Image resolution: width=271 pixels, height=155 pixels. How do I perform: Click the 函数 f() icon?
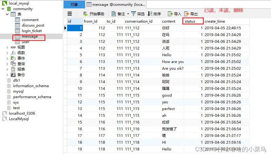click(x=13, y=53)
